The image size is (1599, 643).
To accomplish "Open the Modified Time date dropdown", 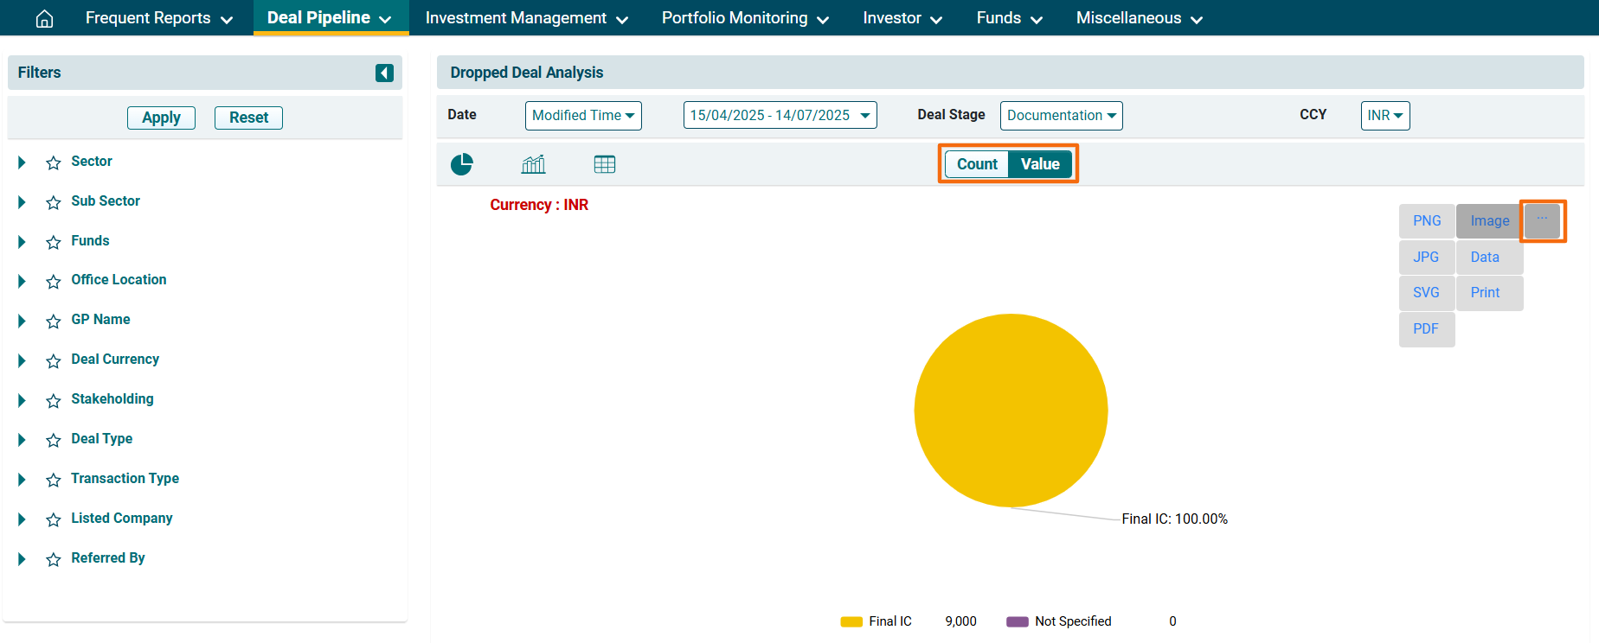I will [x=583, y=116].
